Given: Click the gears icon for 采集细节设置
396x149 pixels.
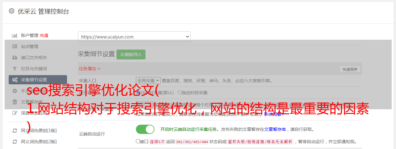Looking at the screenshot, I should [x=15, y=80].
